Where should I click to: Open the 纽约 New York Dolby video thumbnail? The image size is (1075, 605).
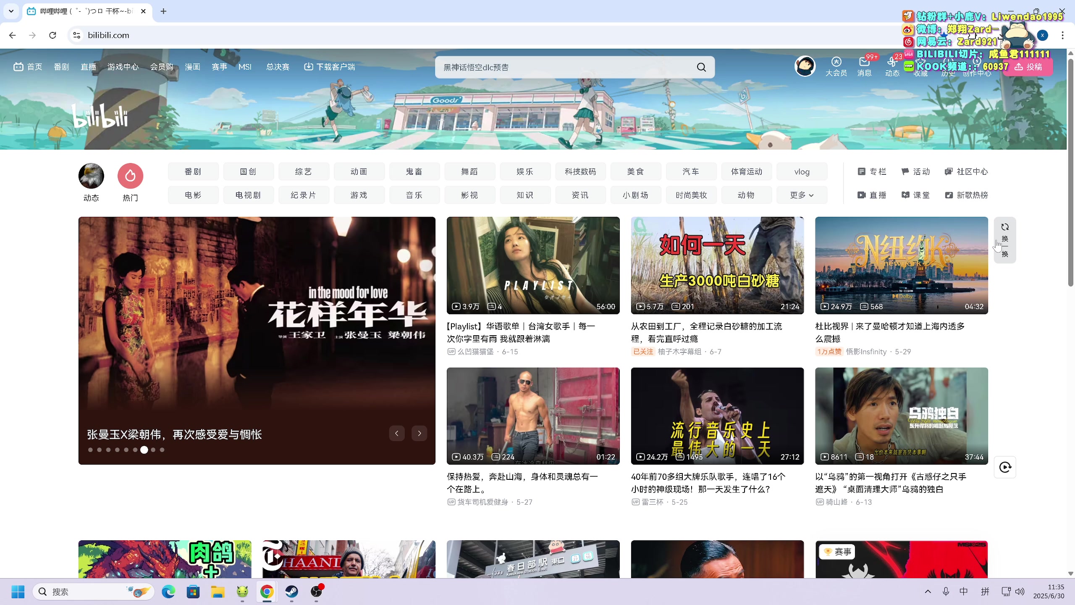(901, 265)
